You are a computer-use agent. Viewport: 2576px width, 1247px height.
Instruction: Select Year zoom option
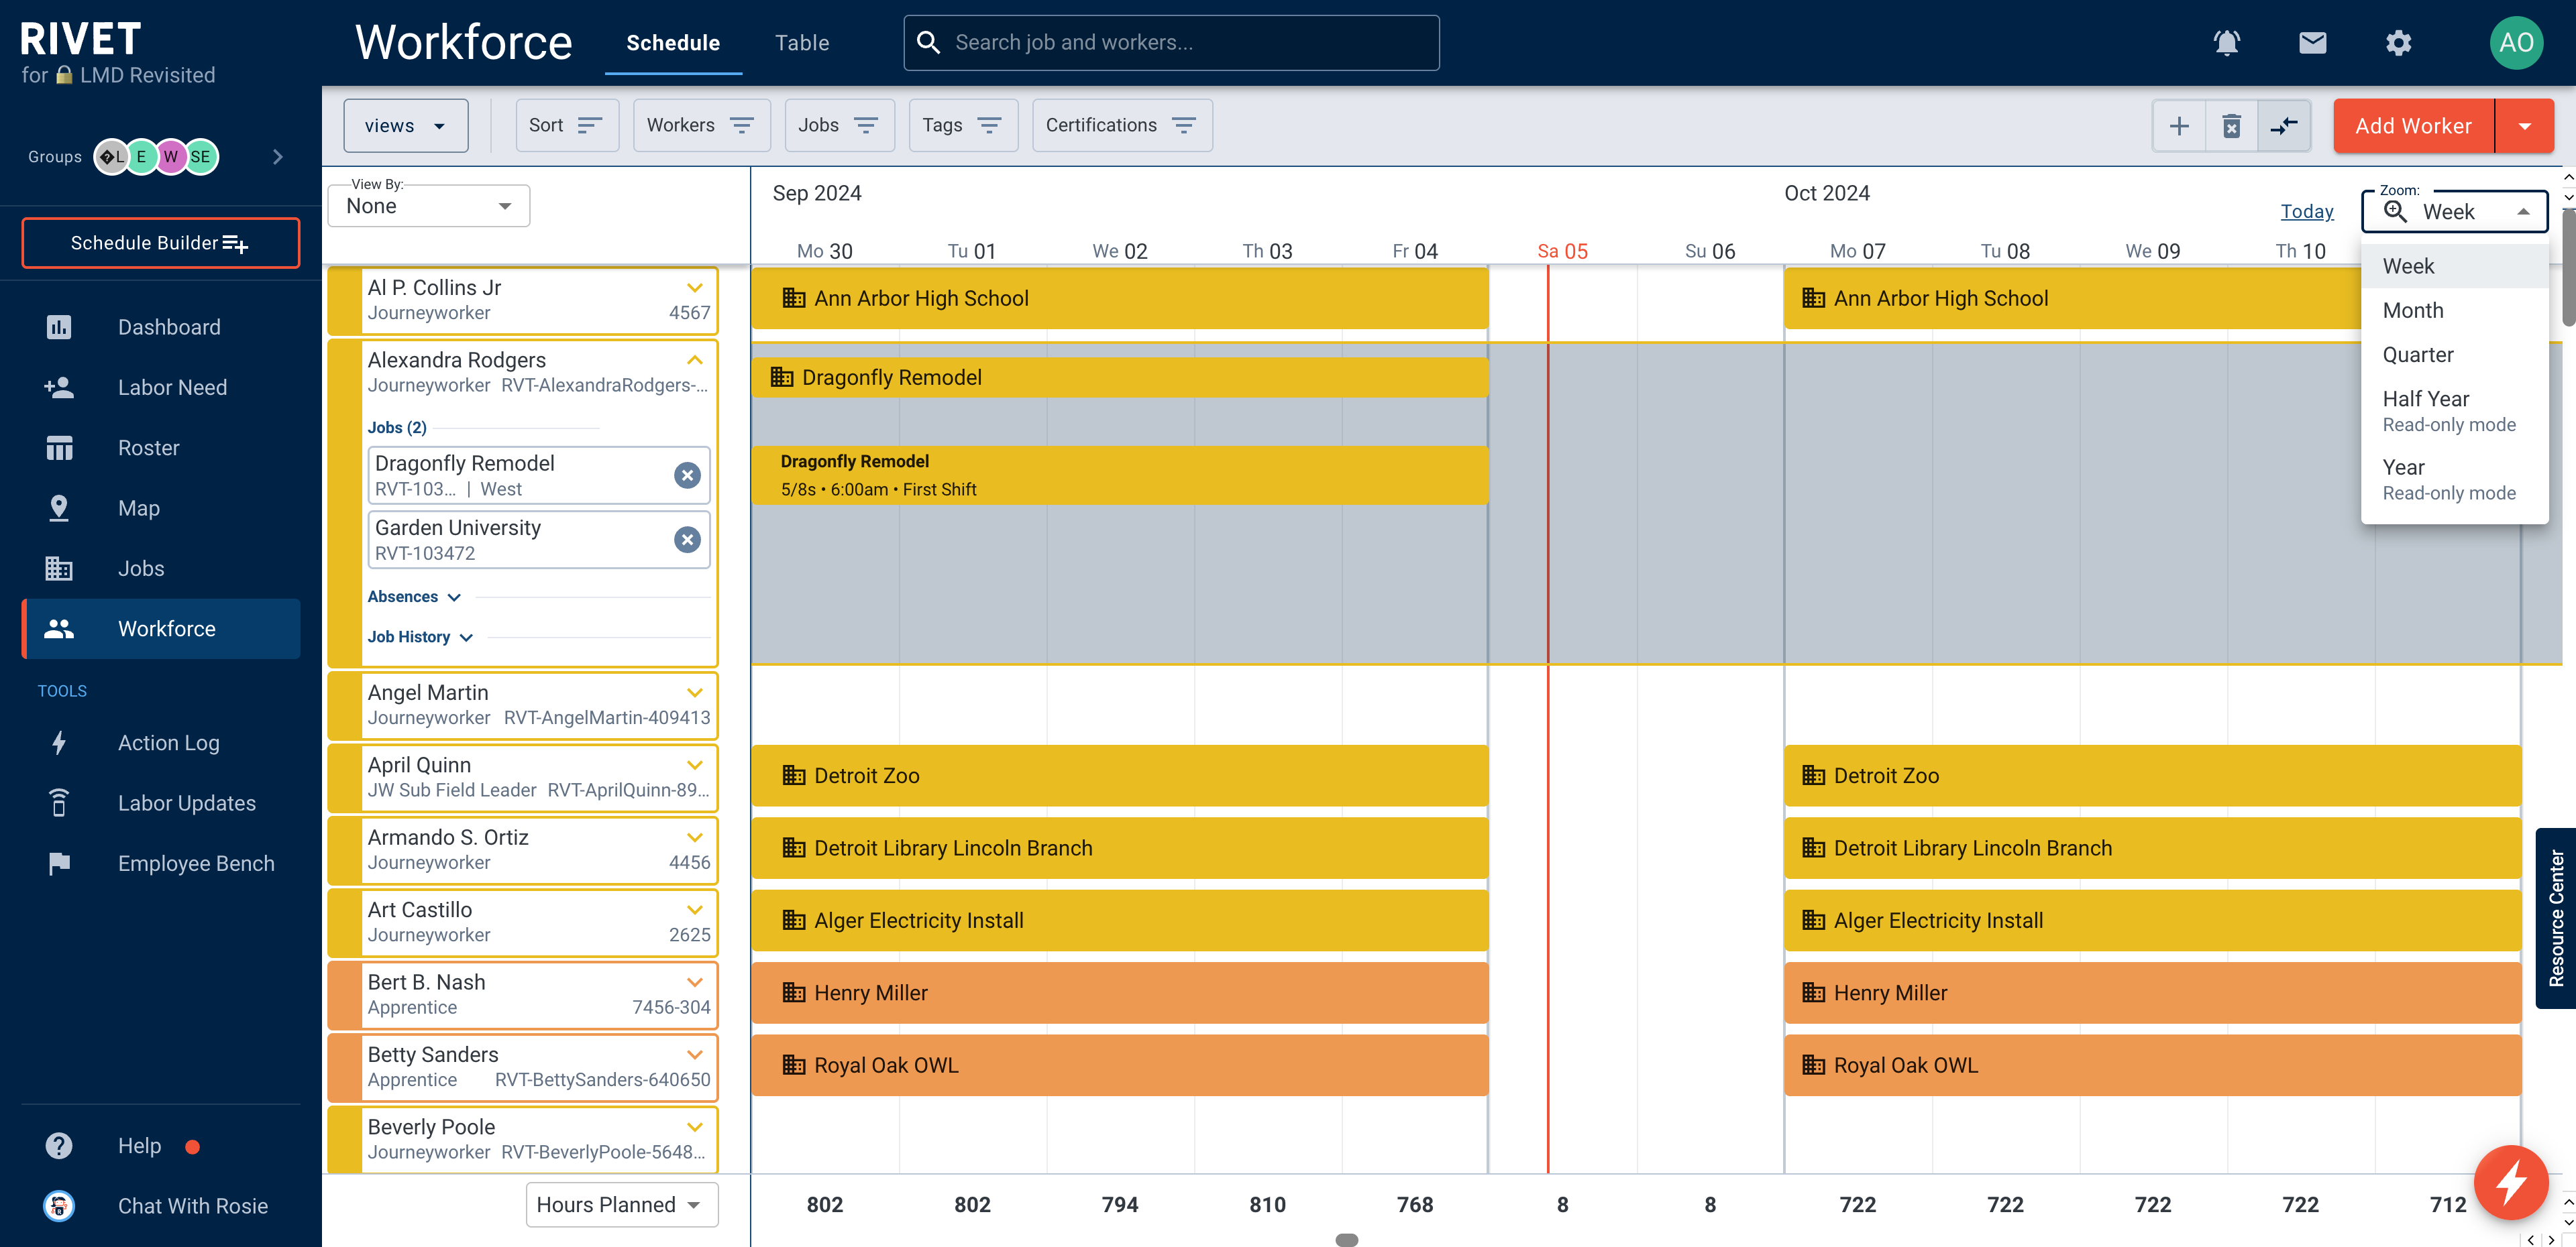2455,479
